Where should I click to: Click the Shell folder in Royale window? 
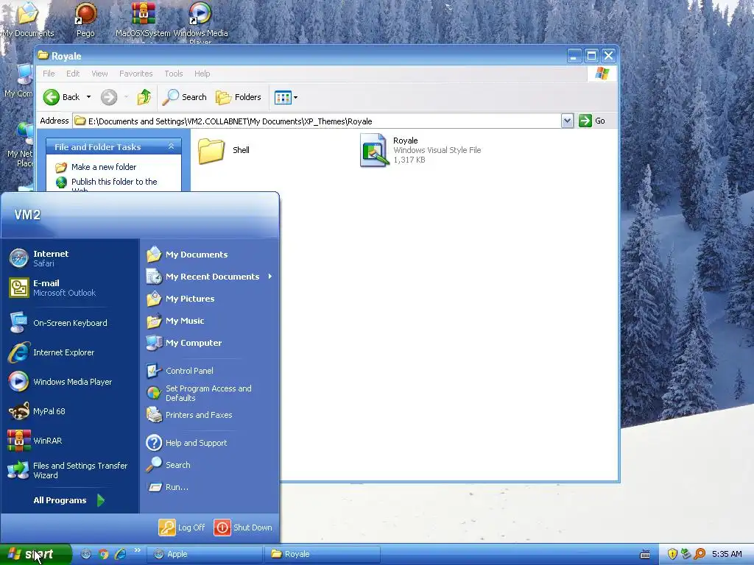point(224,150)
